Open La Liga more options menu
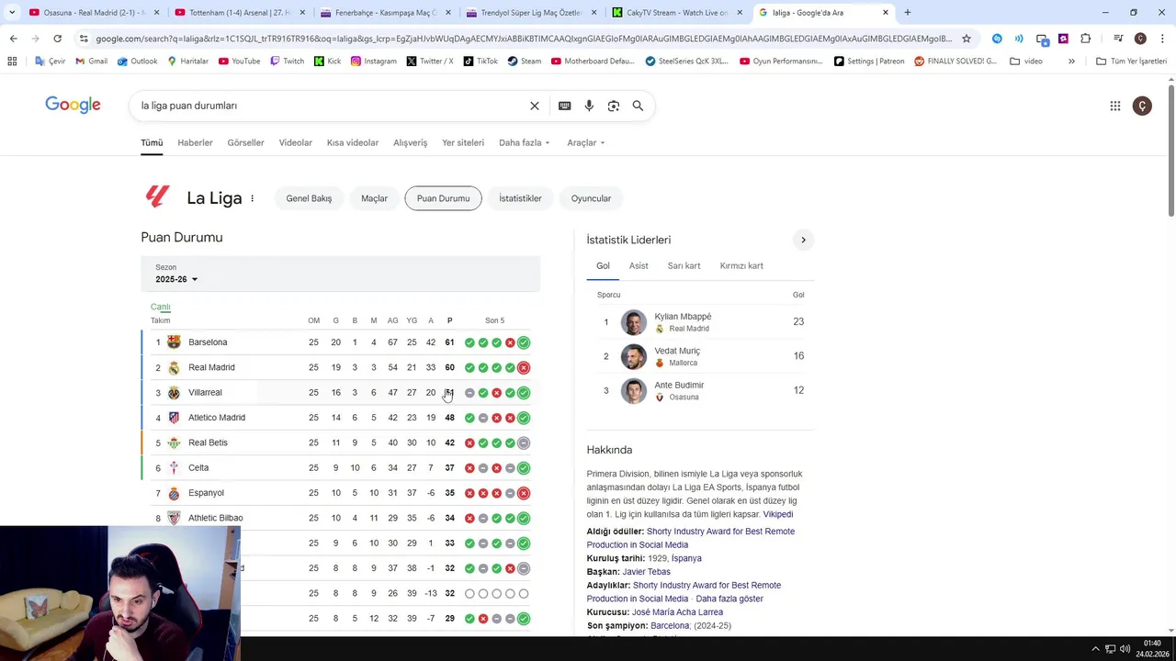Screen dimensions: 1176x661 (252, 198)
